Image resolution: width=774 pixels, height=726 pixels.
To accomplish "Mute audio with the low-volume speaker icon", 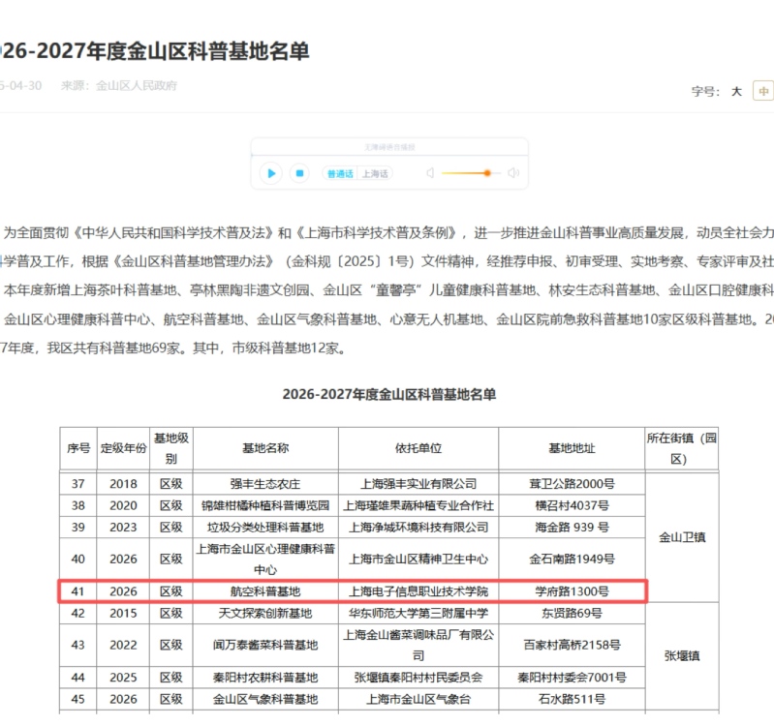I will click(x=430, y=173).
